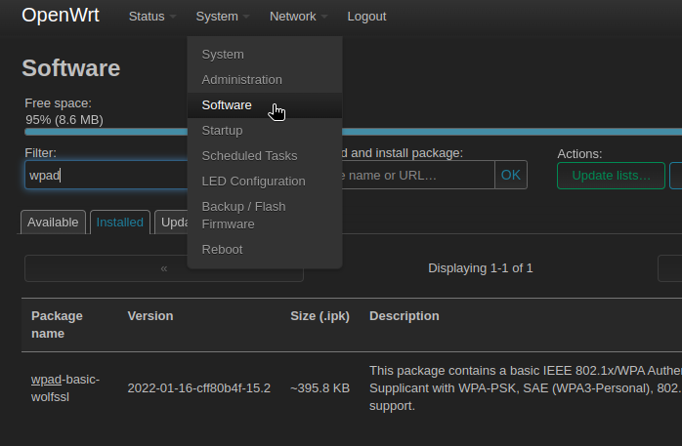This screenshot has height=446, width=682.
Task: Open Backup / Flash Firmware entry
Action: click(x=265, y=216)
